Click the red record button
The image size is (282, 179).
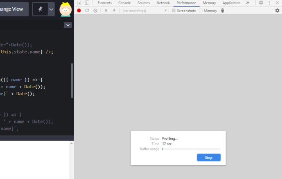(79, 11)
